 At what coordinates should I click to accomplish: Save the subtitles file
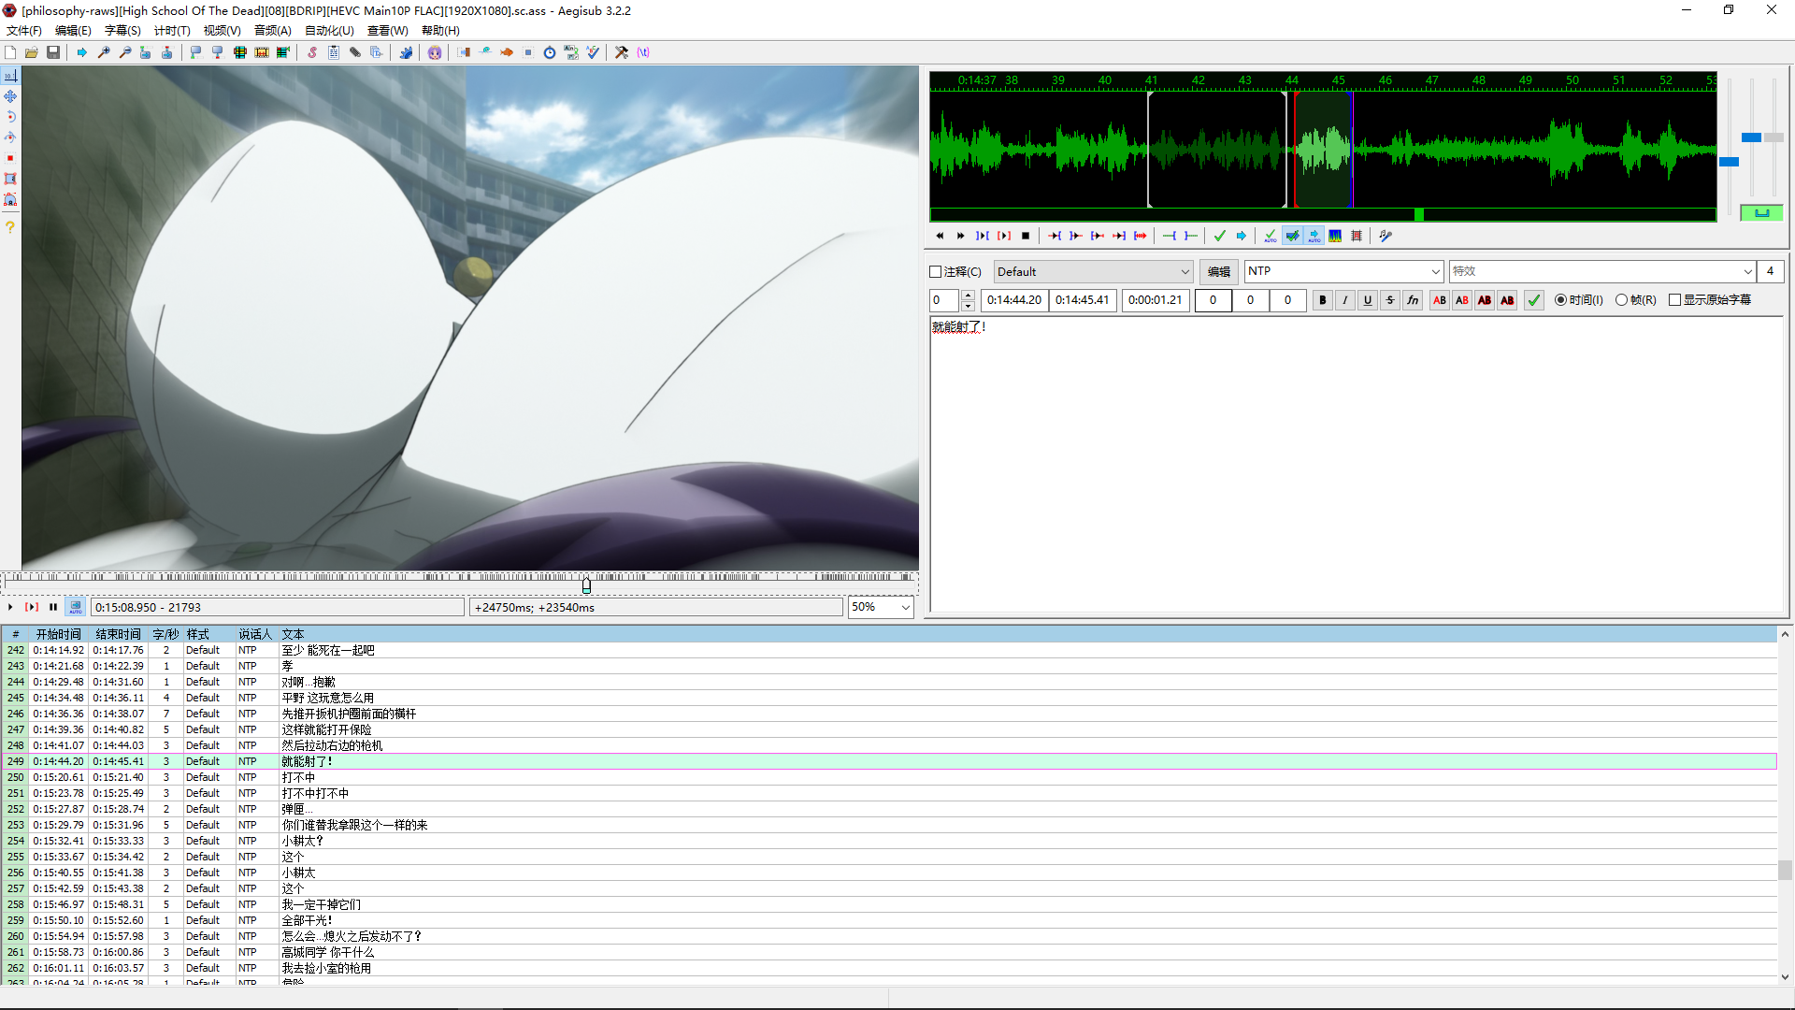click(53, 52)
